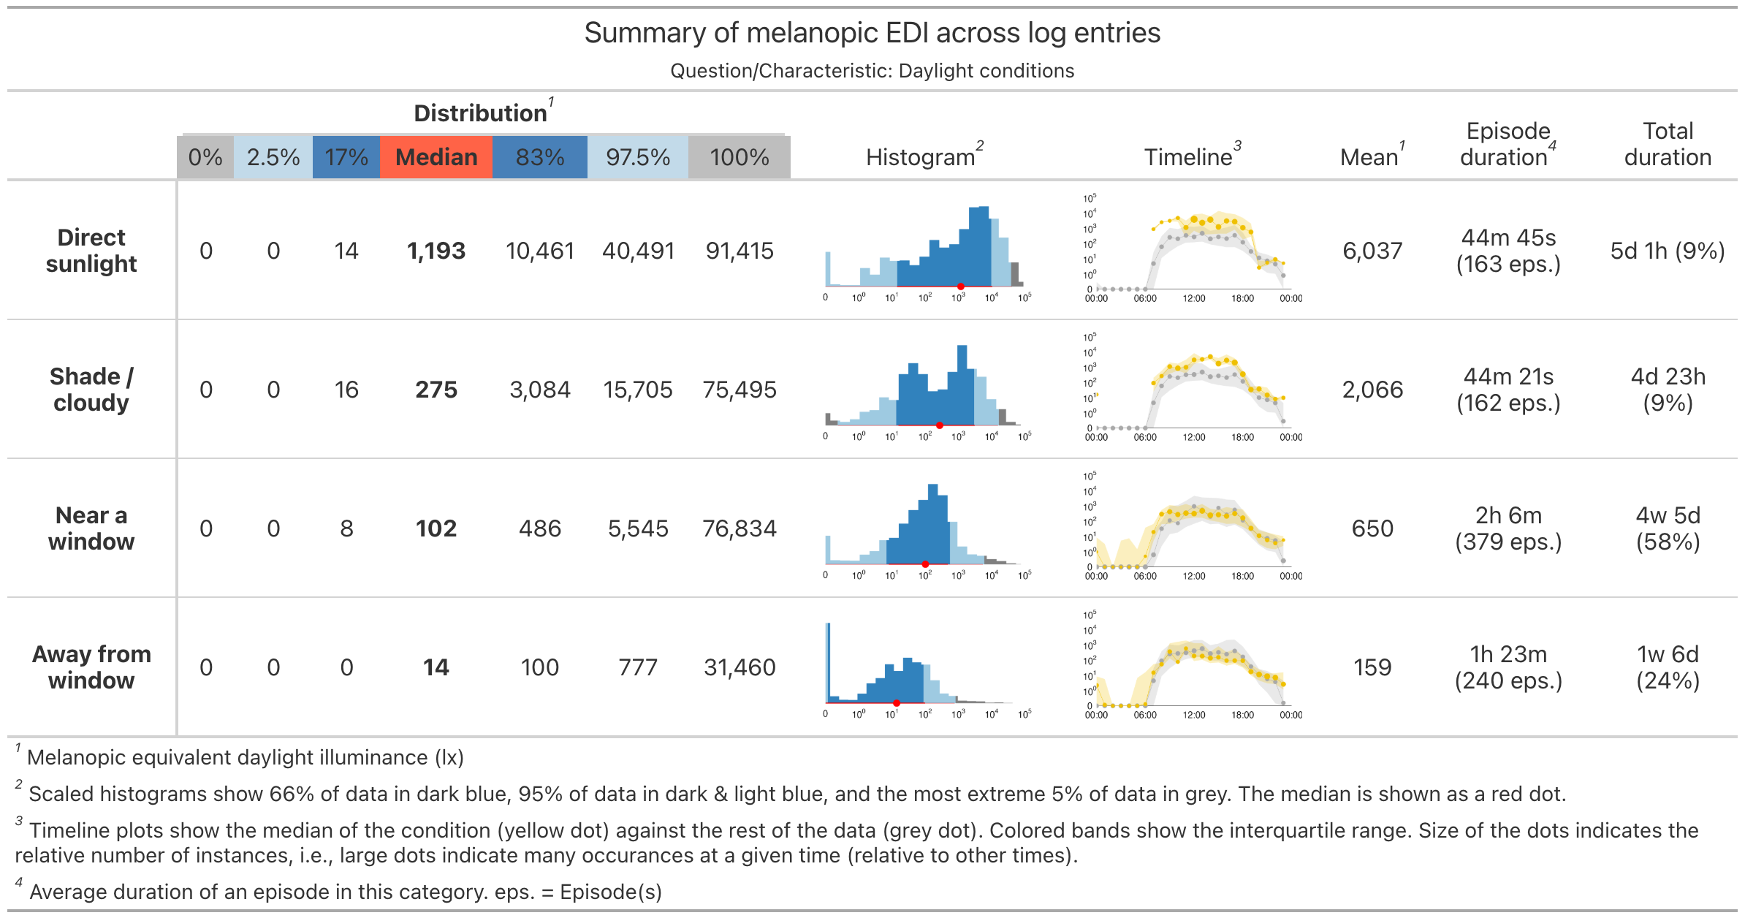Viewport: 1745px width, 918px height.
Task: Click the red Median column header
Action: (x=436, y=157)
